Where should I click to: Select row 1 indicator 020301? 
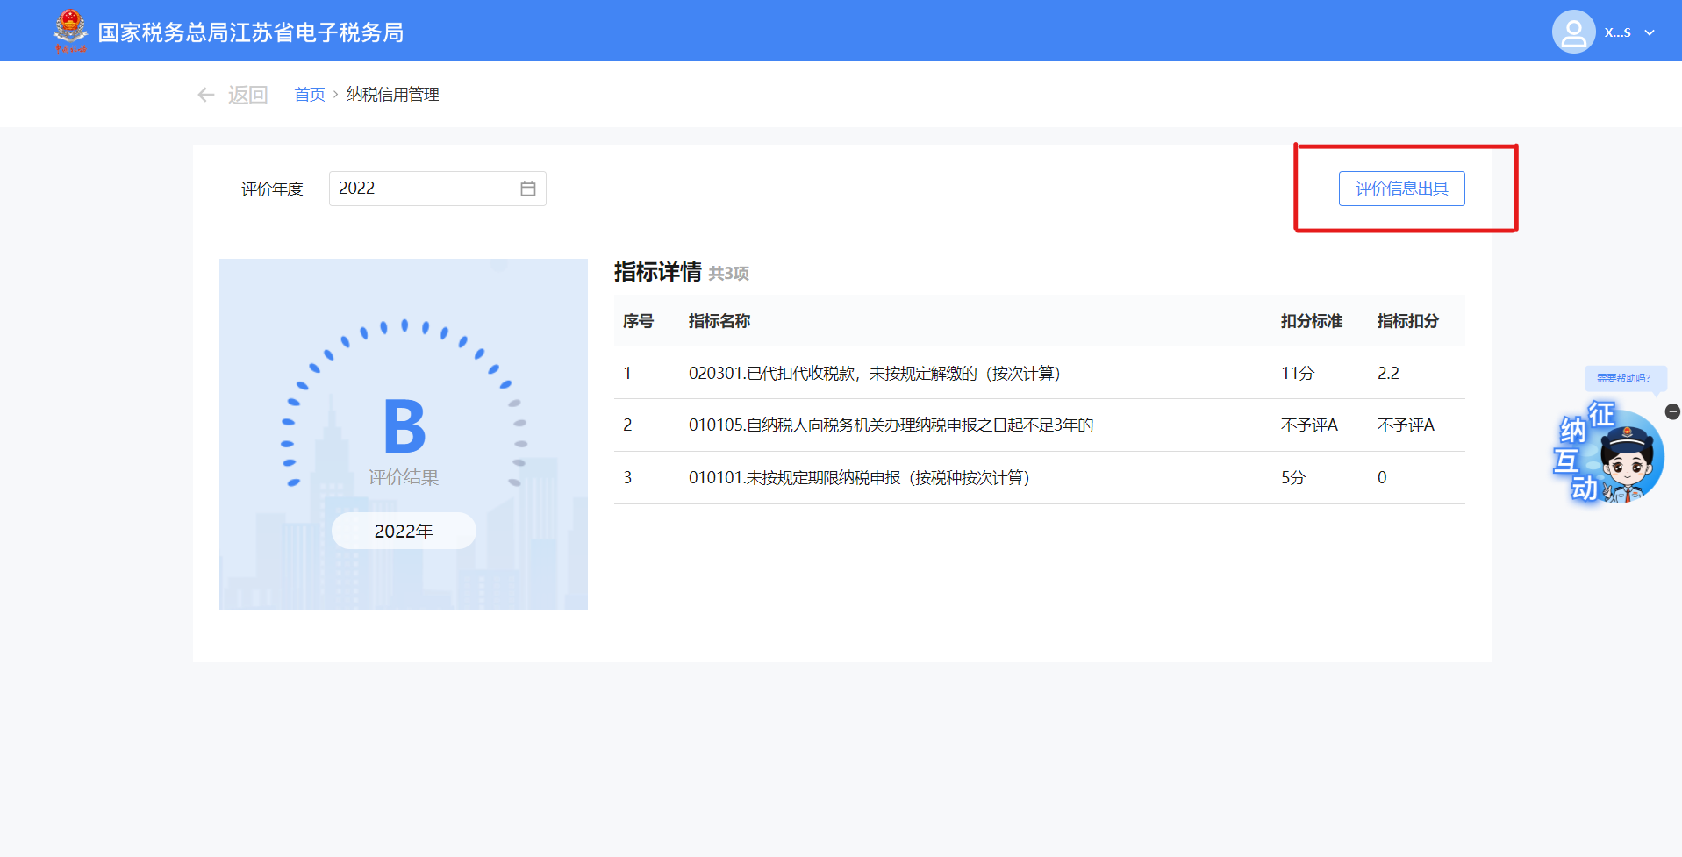874,374
